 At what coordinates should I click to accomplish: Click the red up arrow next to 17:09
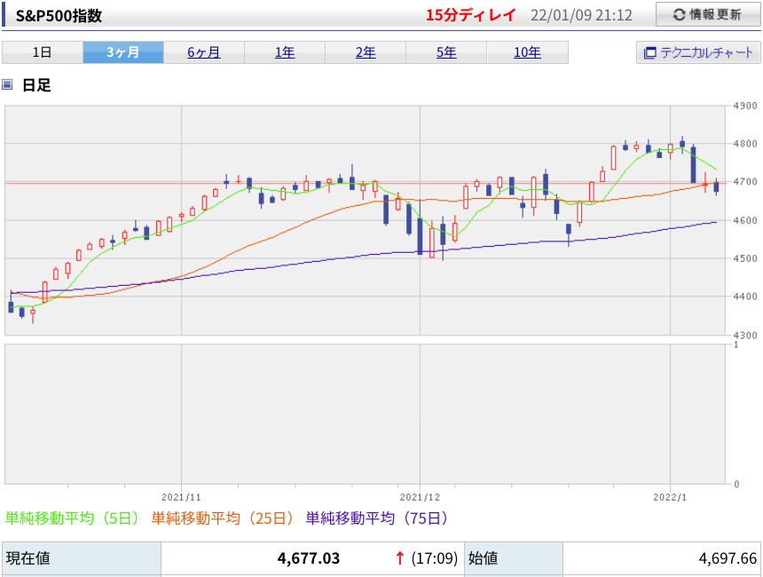coord(399,558)
